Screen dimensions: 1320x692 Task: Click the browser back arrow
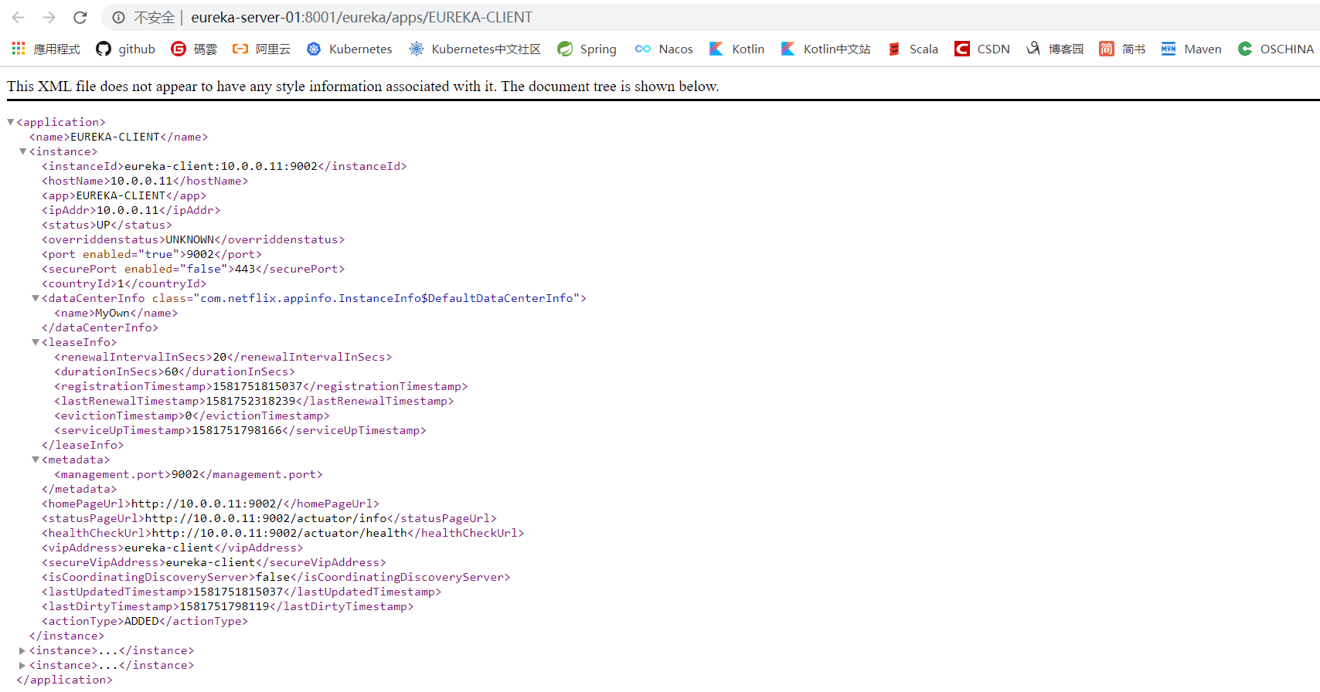19,17
